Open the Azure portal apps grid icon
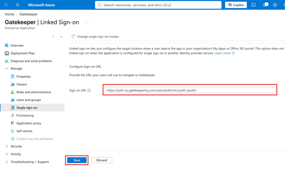The width and height of the screenshot is (285, 171). tap(6, 5)
